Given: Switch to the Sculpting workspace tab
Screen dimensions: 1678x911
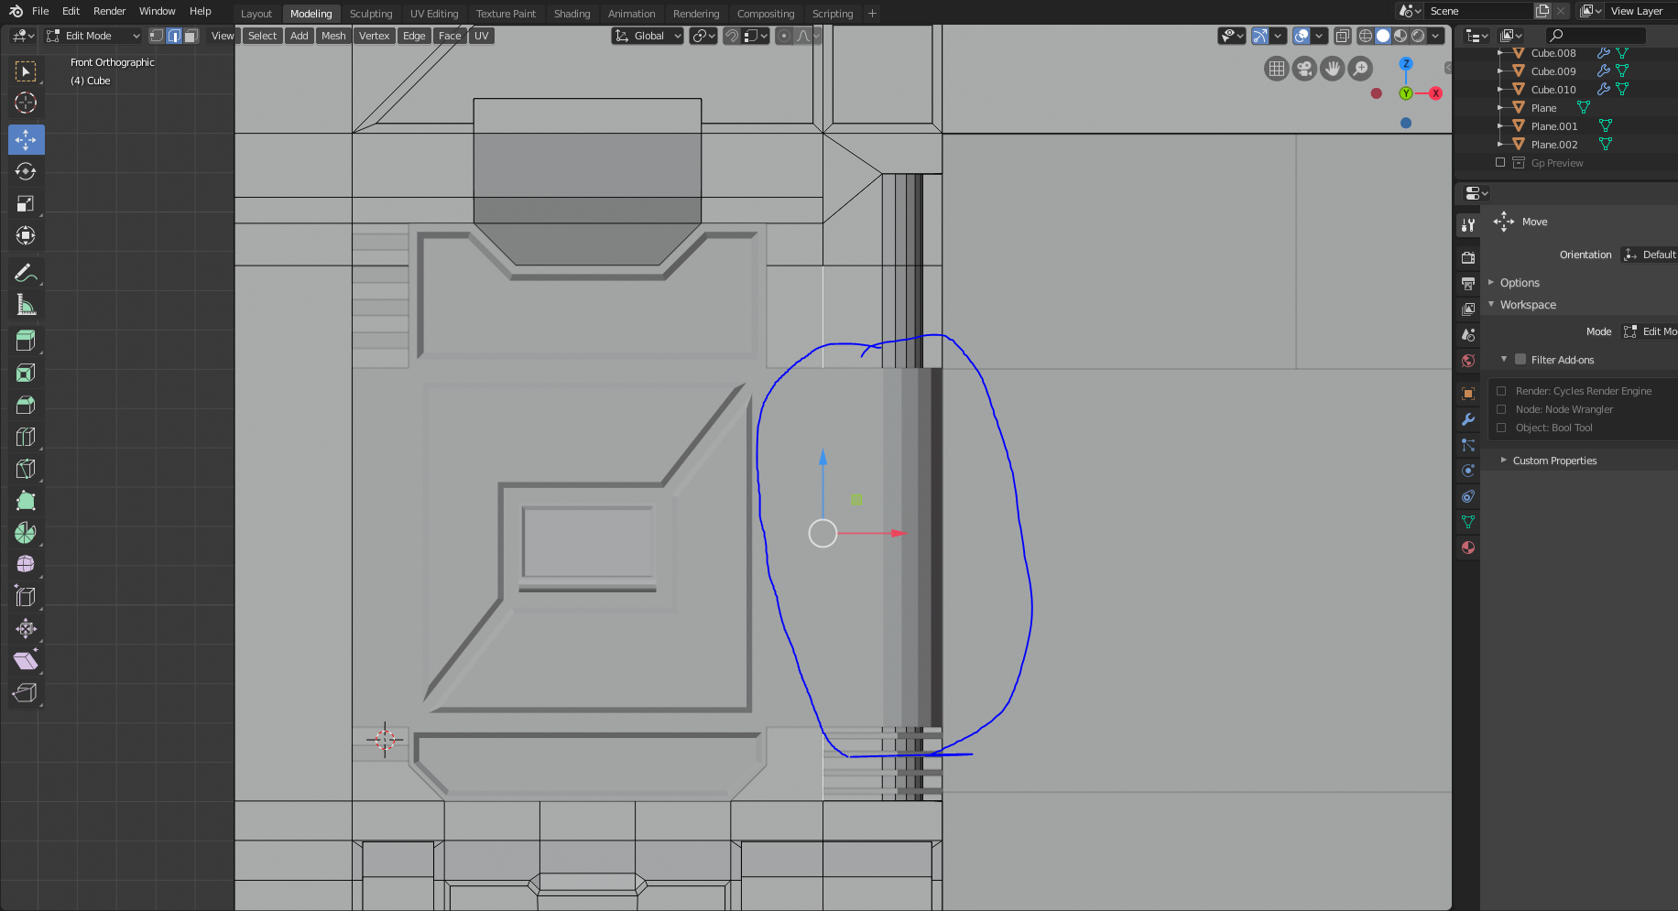Looking at the screenshot, I should 371,14.
